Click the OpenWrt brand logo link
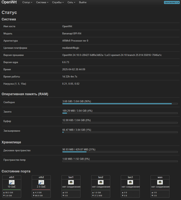Viewport: 181px width, 200px height. pos(9,2)
